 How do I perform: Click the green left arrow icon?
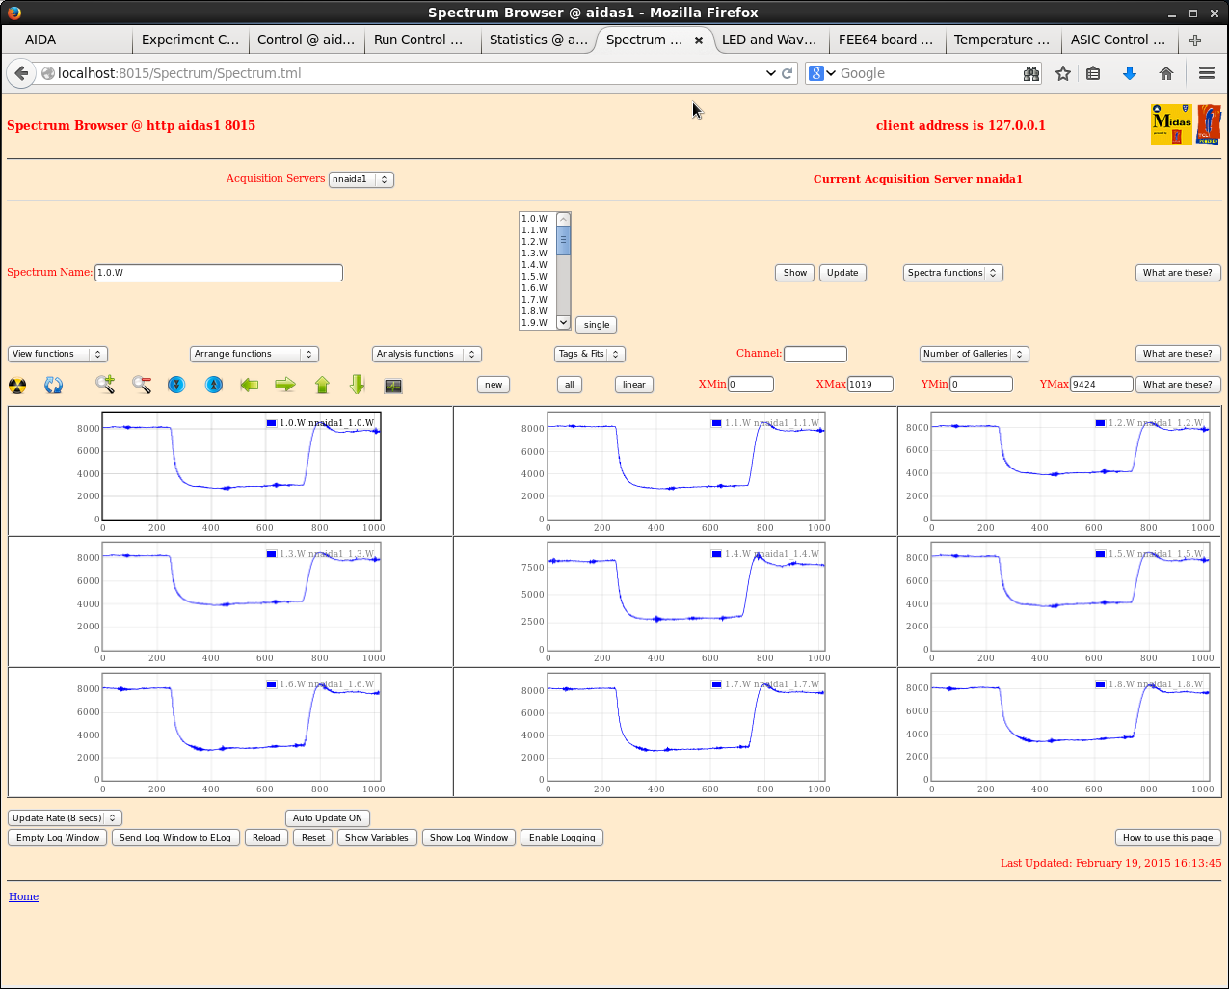coord(250,385)
